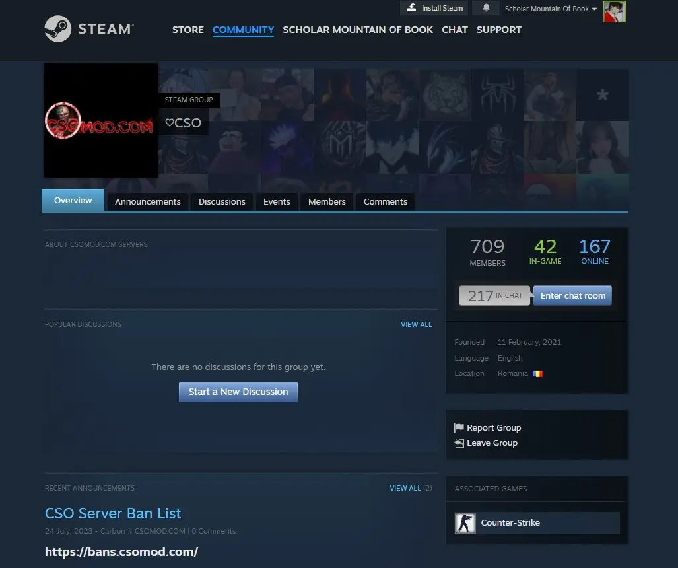Viewport: 678px width, 568px height.
Task: Click the 217 IN CHAT counter
Action: [494, 295]
